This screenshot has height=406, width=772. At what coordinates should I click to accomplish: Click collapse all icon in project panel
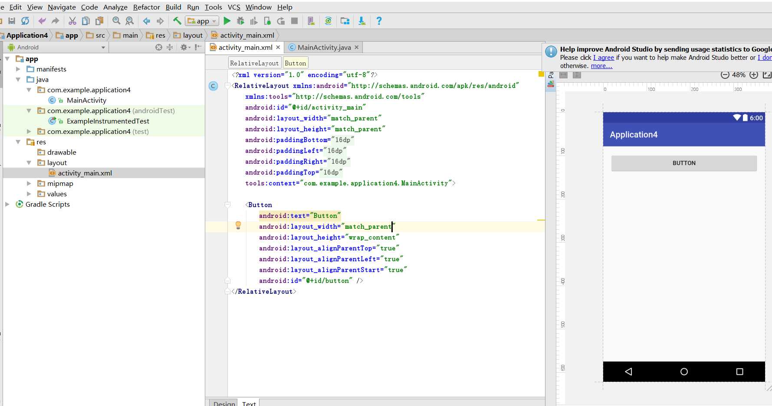coord(170,47)
